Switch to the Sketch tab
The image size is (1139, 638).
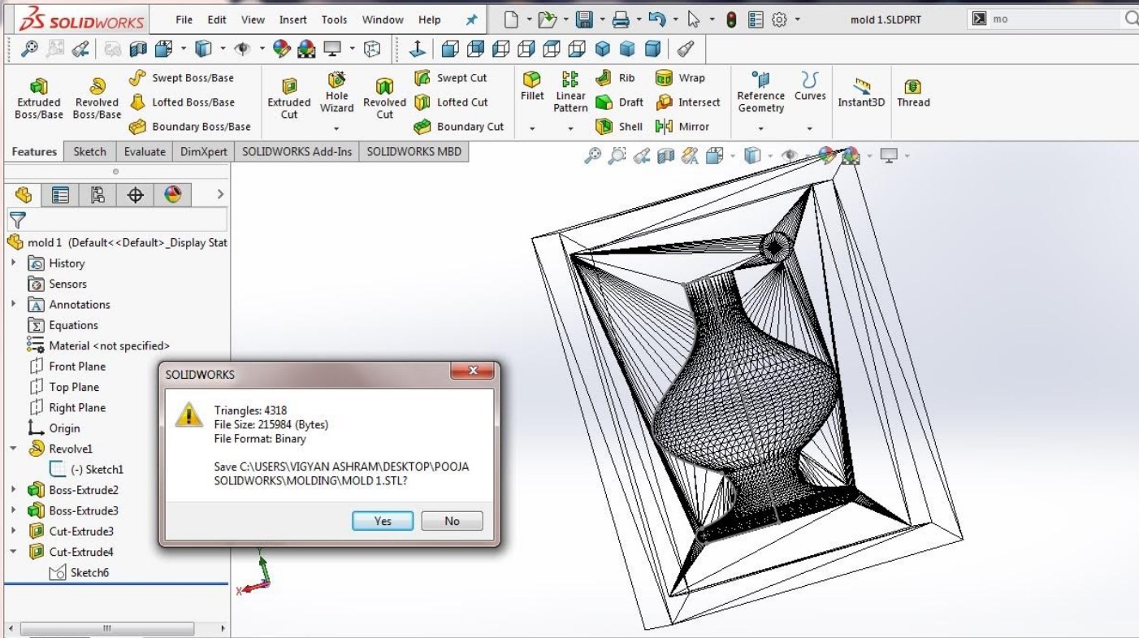[x=90, y=151]
